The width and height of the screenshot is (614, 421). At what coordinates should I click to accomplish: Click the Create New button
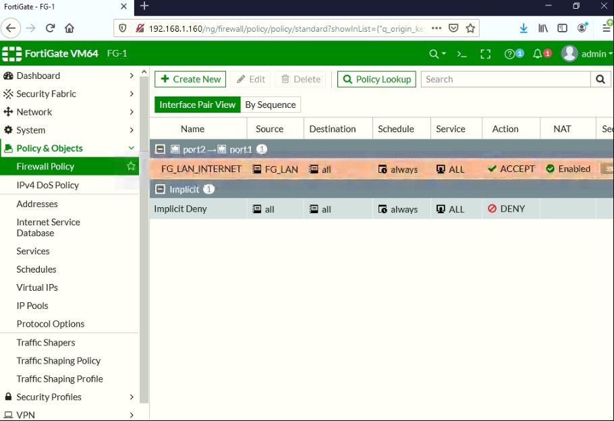pos(190,79)
